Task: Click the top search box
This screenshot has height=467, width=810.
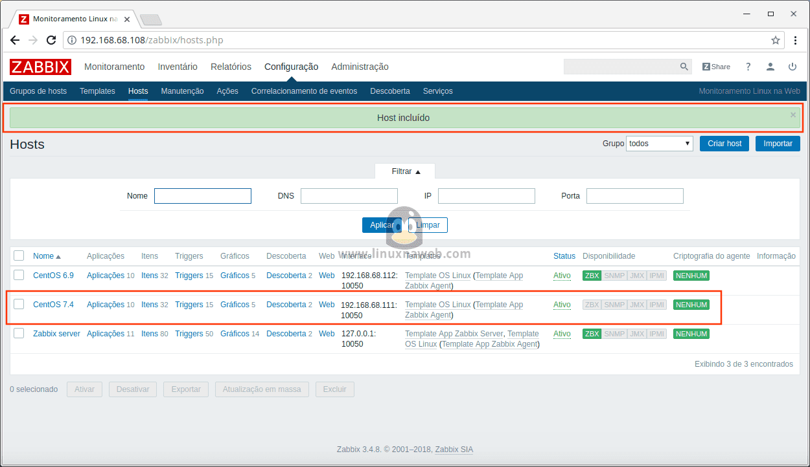Action: point(620,67)
